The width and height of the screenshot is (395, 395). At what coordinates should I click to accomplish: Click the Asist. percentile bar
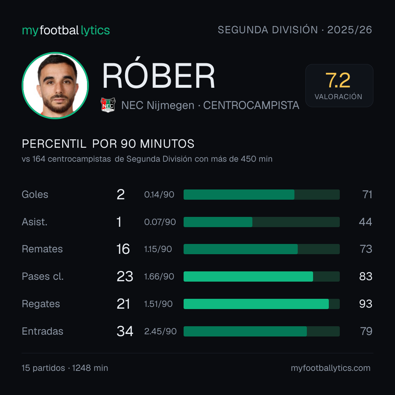pyautogui.click(x=262, y=222)
